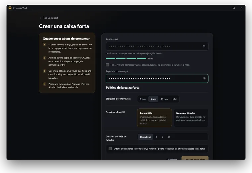Viewport: 252px width, 173px height.
Task: Click the 'Quatre coses abans de començar' title
Action: (x=66, y=39)
